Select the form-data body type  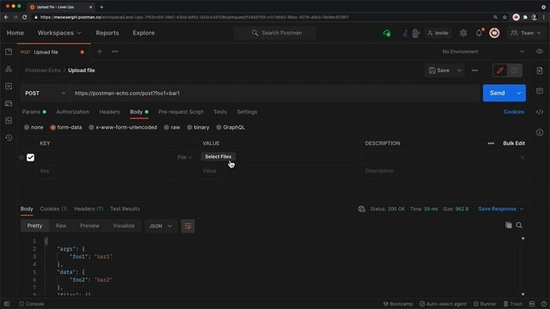(x=66, y=128)
